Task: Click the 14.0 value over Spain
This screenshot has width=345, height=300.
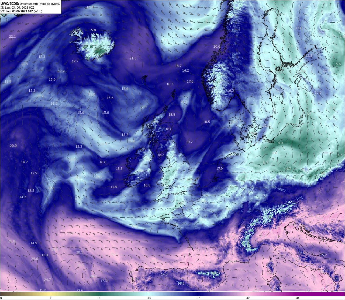Action: click(x=164, y=274)
